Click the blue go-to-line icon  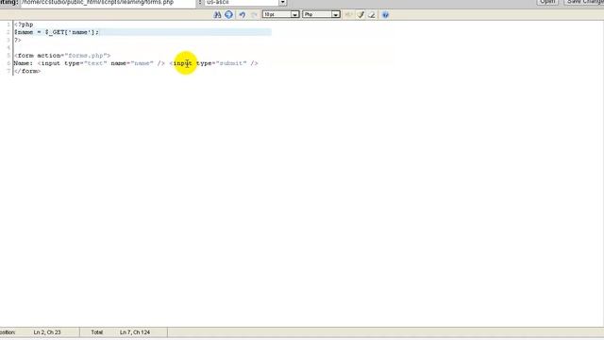pos(228,15)
